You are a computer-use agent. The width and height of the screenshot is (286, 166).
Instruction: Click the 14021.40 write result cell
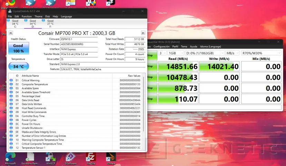(x=219, y=66)
